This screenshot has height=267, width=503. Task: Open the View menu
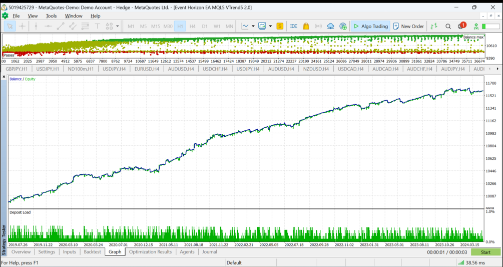click(x=33, y=16)
